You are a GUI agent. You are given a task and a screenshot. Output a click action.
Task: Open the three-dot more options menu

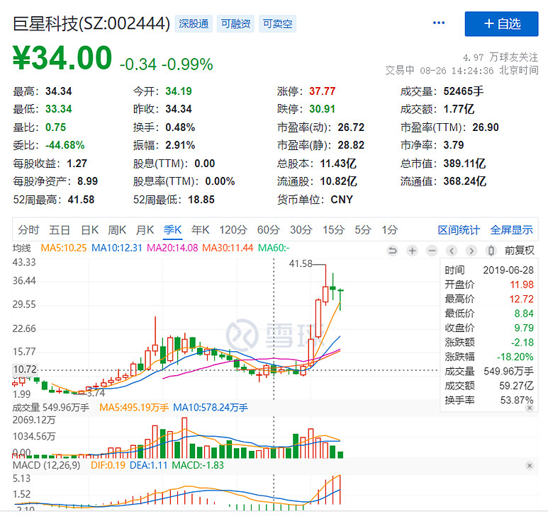pyautogui.click(x=438, y=23)
